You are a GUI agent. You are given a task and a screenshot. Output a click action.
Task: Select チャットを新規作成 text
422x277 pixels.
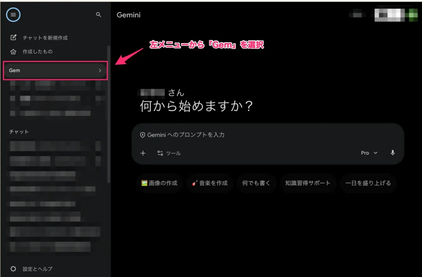(45, 38)
